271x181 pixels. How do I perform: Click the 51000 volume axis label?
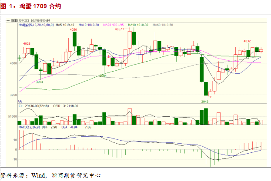(13, 116)
